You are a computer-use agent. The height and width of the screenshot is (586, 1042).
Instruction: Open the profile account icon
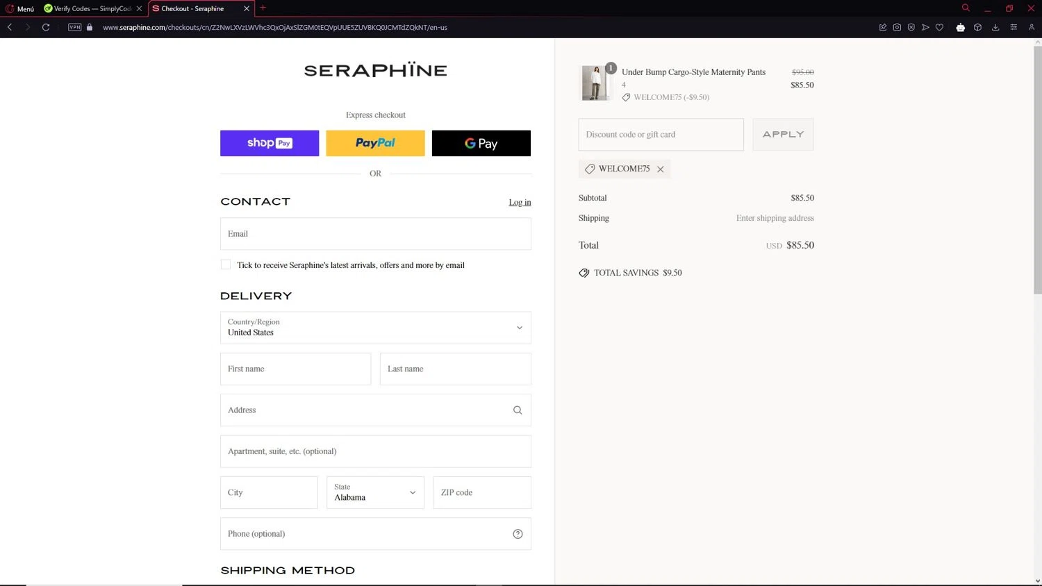point(1032,27)
